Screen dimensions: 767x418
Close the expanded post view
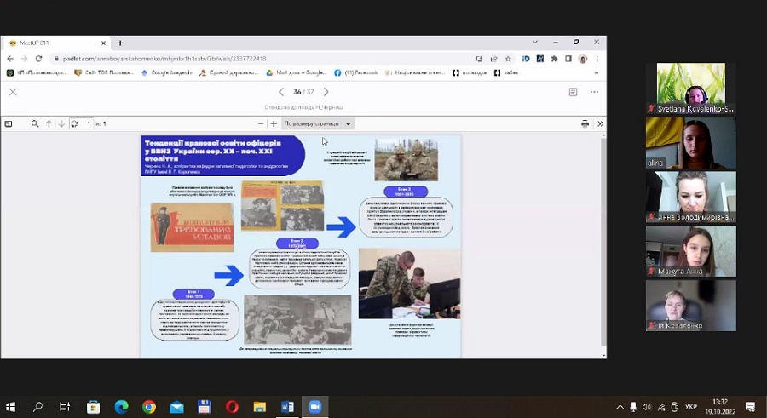click(x=13, y=92)
